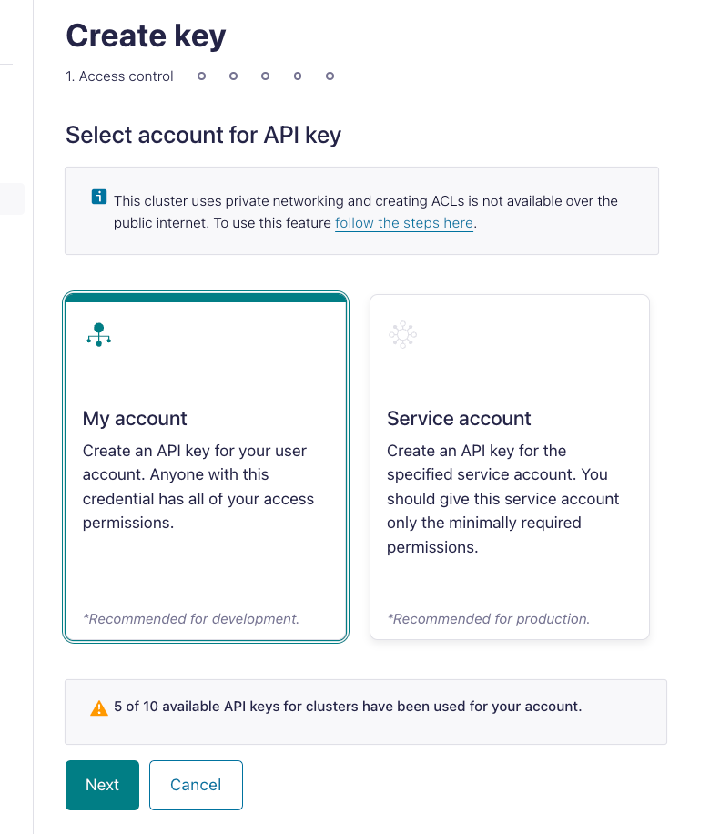Click the Service account network icon

point(402,334)
